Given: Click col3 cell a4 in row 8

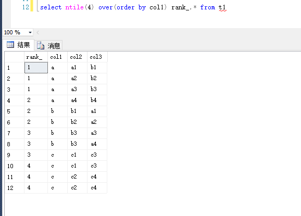Looking at the screenshot, I should coord(97,144).
